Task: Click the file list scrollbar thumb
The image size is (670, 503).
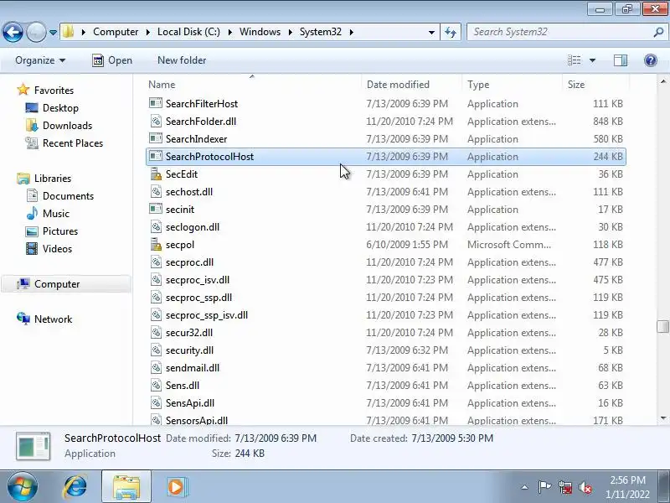Action: point(662,326)
